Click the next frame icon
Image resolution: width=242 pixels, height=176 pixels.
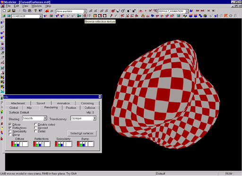tap(213, 11)
